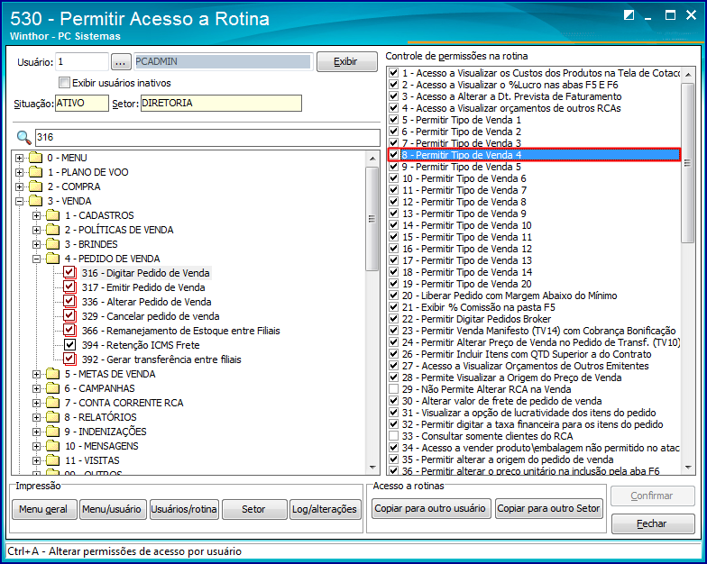707x564 pixels.
Task: Expand the 1 - CADASTROS subfolder node
Action: pyautogui.click(x=36, y=216)
